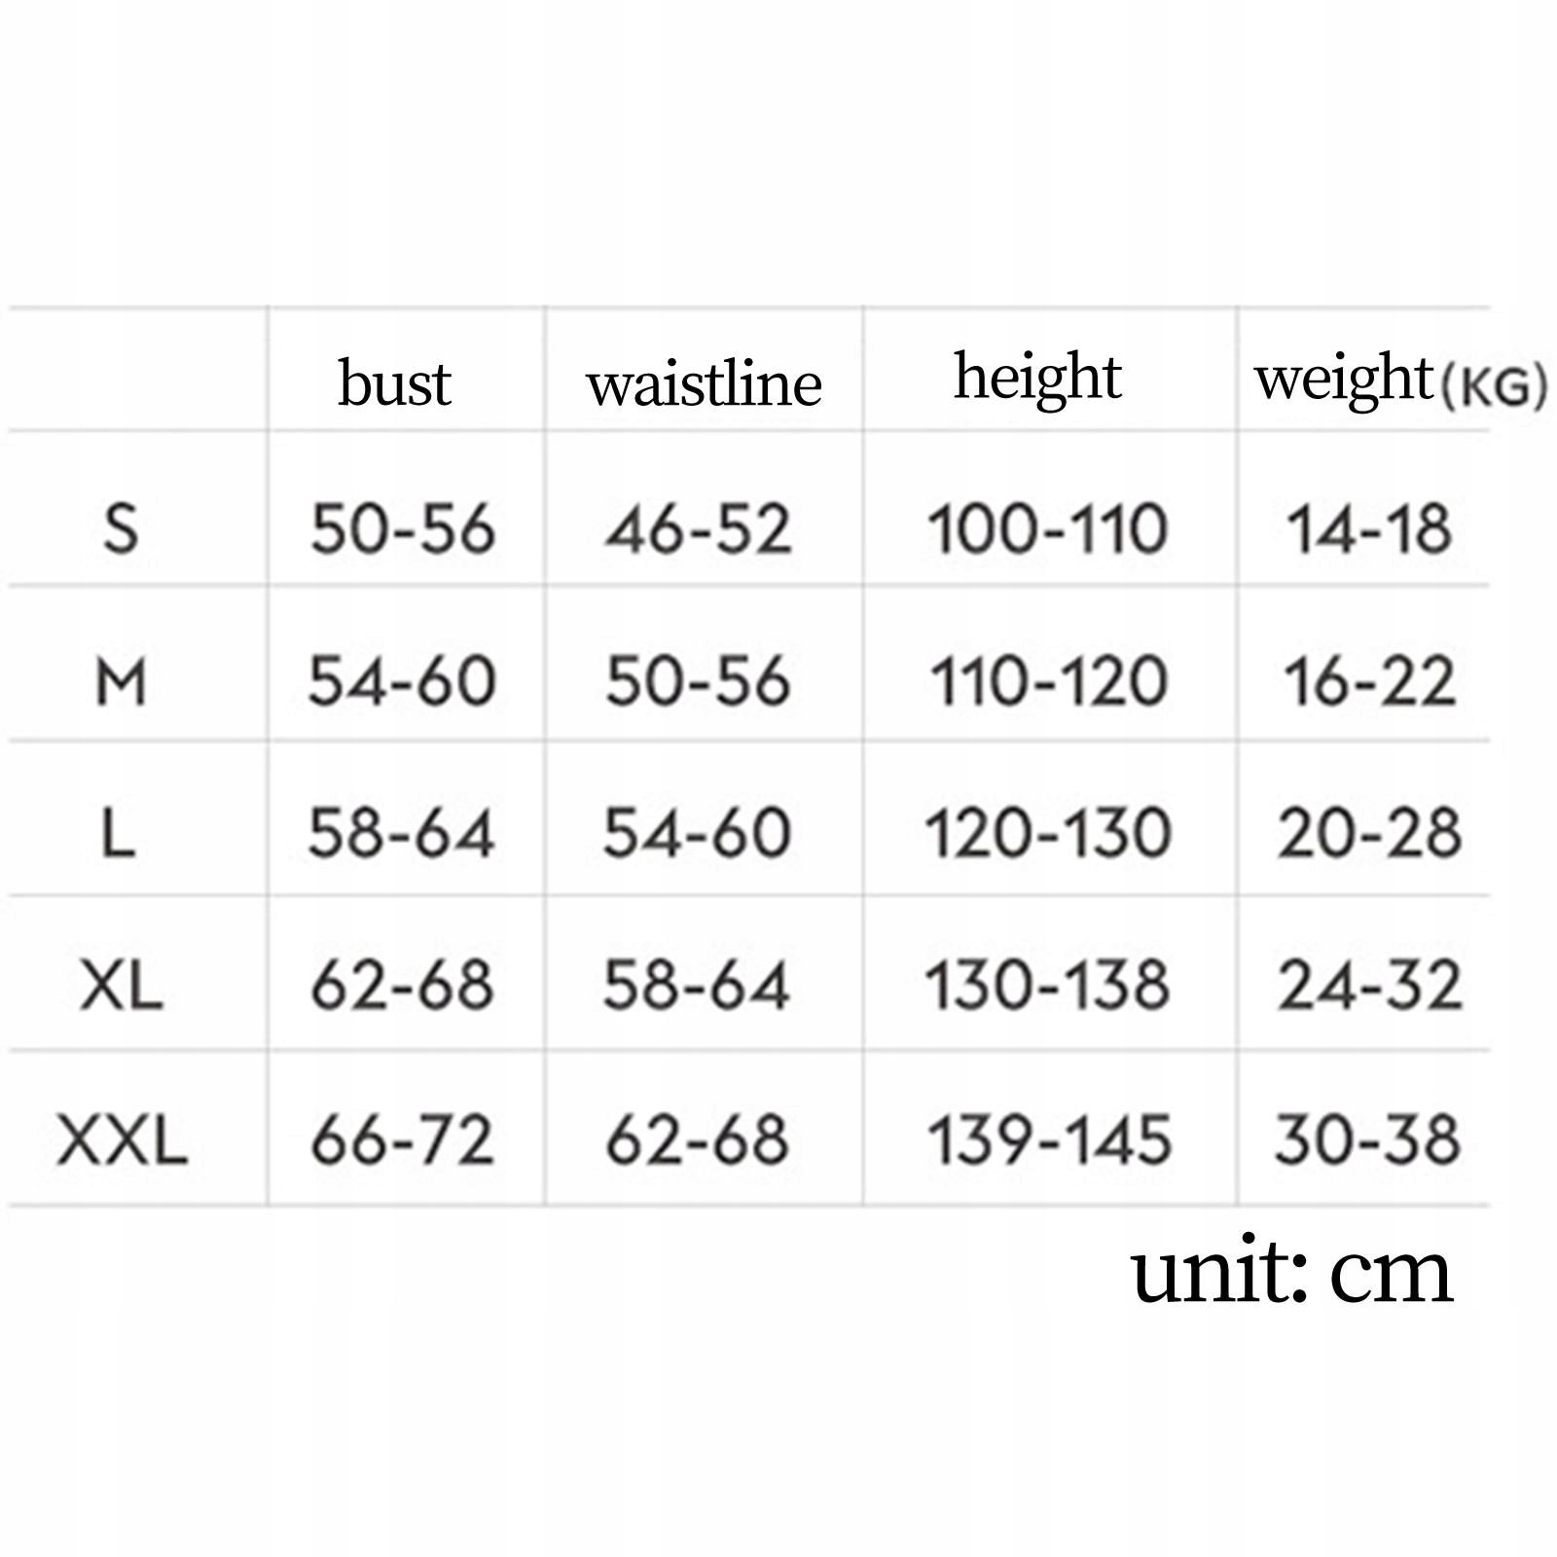Screen dimensions: 1557x1557
Task: Select the XXL size row label
Action: pos(122,1140)
